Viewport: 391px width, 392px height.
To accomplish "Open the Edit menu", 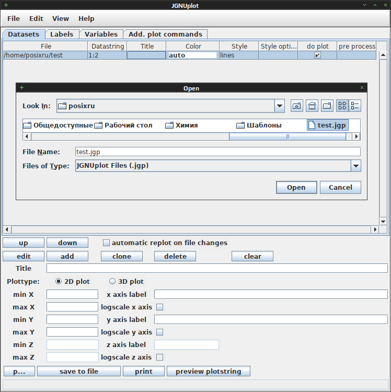I will (x=36, y=18).
